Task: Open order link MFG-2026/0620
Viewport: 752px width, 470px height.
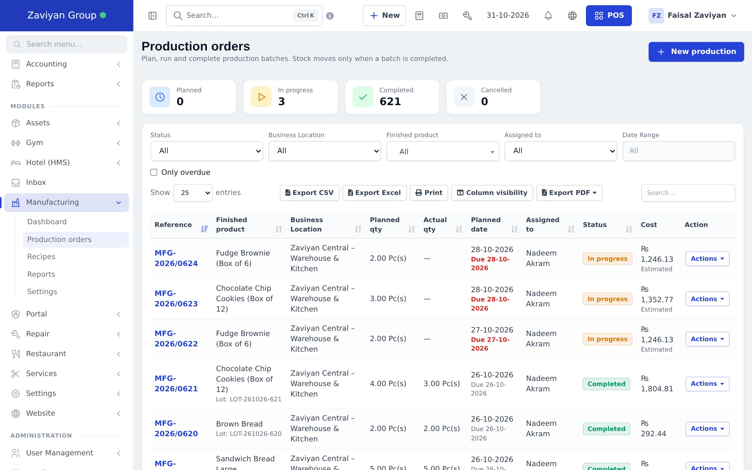Action: click(176, 429)
